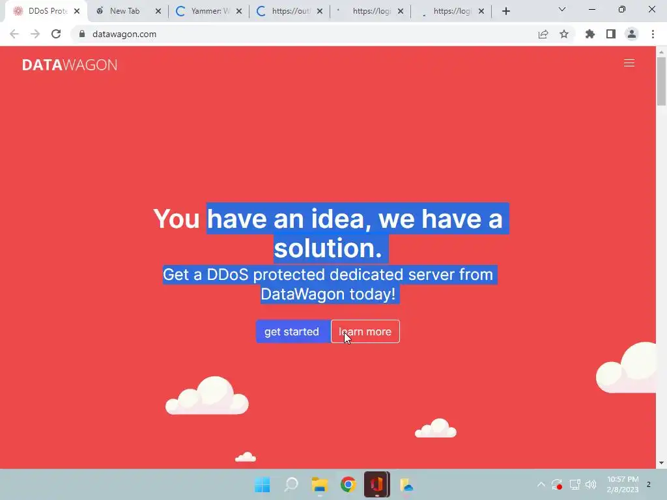667x500 pixels.
Task: Click scrollbar up arrow
Action: 661,52
